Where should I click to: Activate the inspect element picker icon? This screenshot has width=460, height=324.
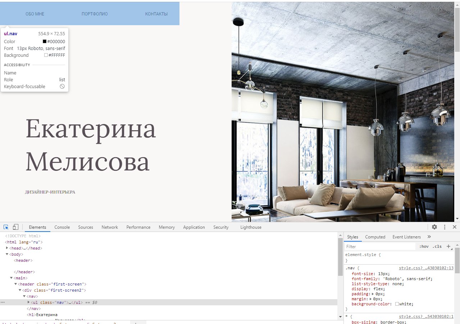pyautogui.click(x=6, y=227)
